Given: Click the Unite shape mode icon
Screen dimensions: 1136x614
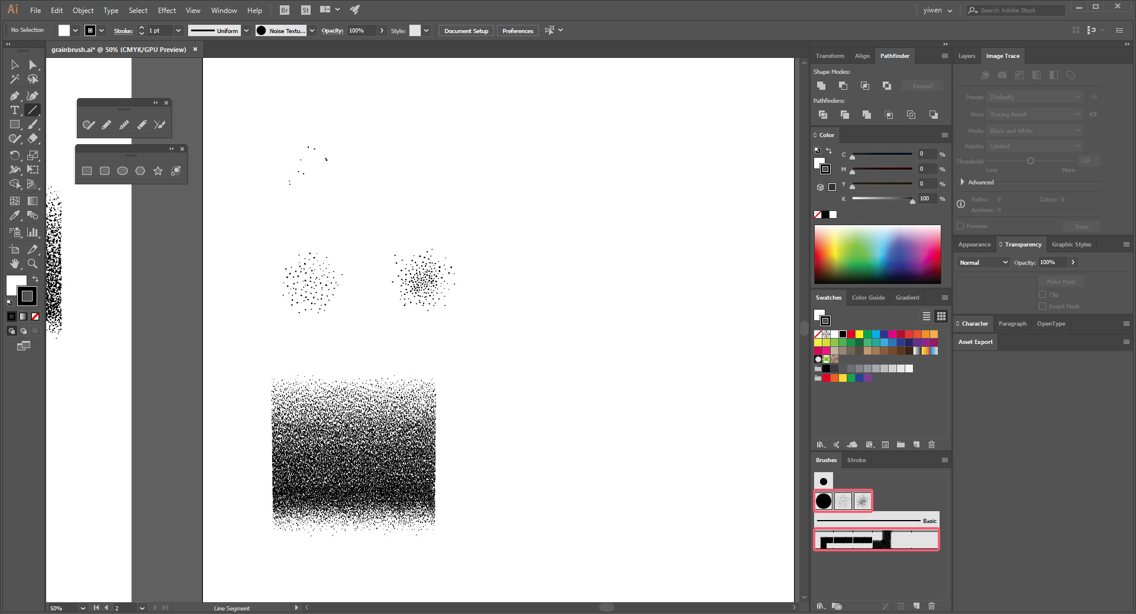Looking at the screenshot, I should (x=821, y=86).
